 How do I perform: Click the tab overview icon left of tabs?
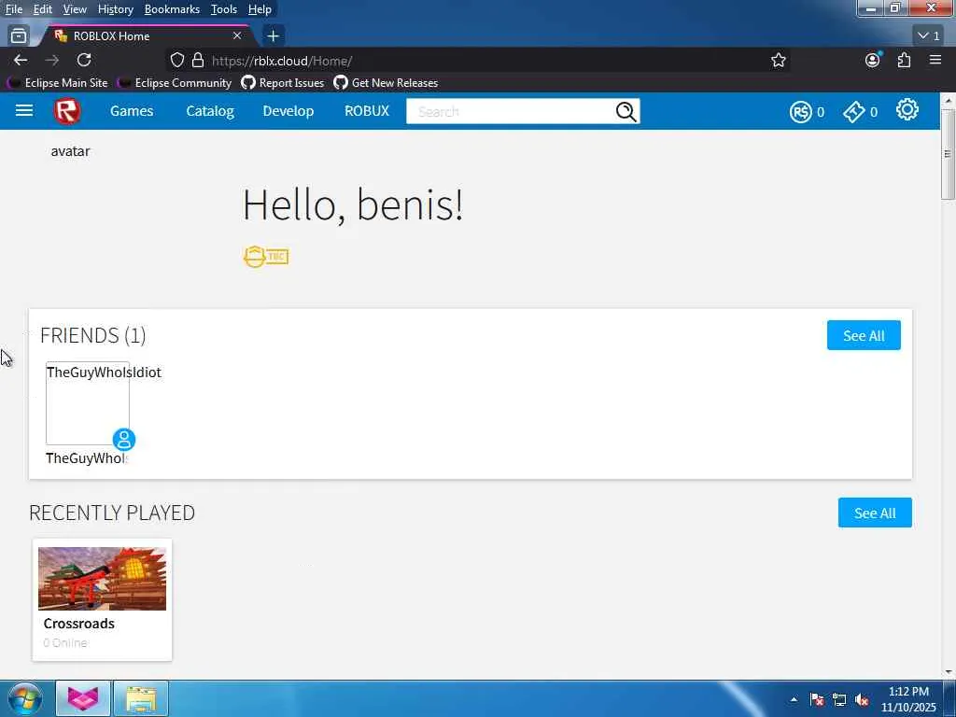[x=19, y=36]
